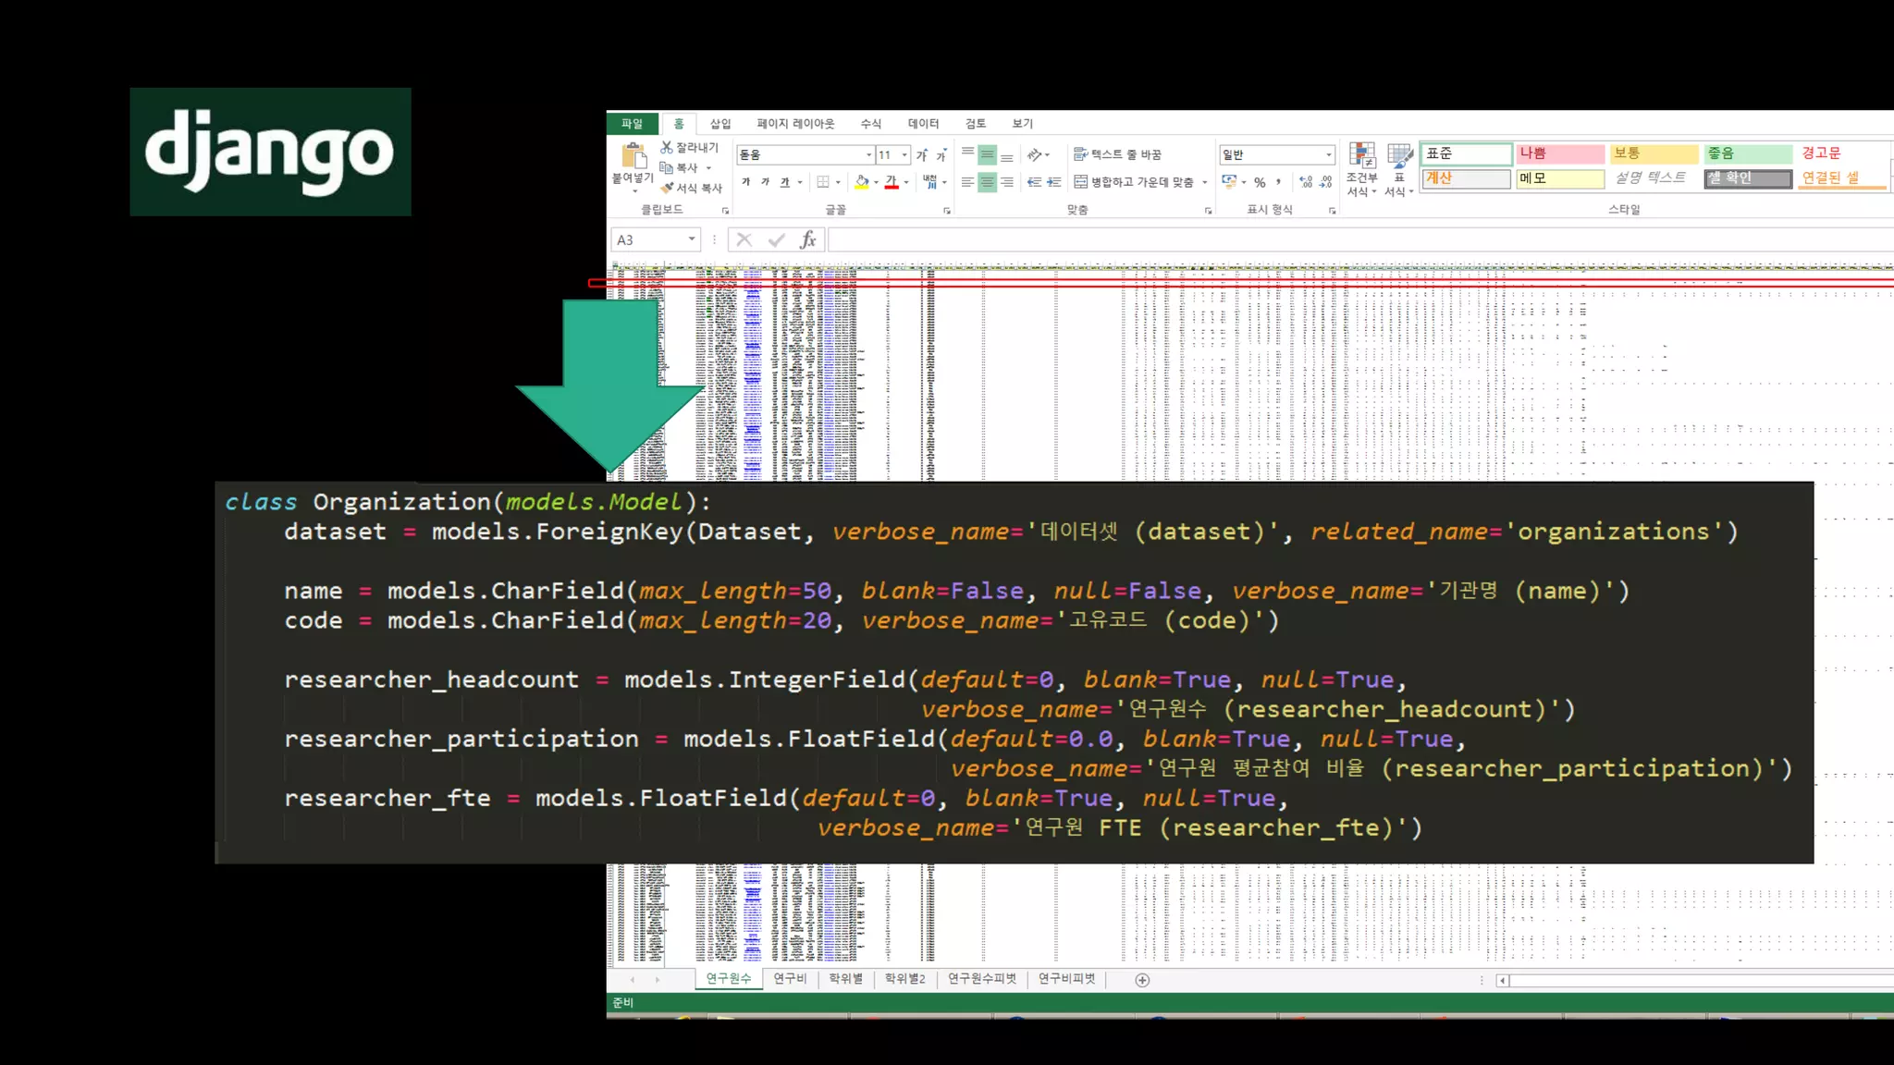Open the font size dropdown
1894x1065 pixels.
[x=904, y=155]
